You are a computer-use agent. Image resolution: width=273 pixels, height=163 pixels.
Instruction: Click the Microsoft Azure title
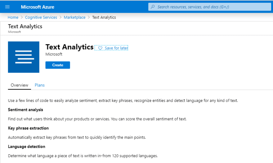click(38, 7)
